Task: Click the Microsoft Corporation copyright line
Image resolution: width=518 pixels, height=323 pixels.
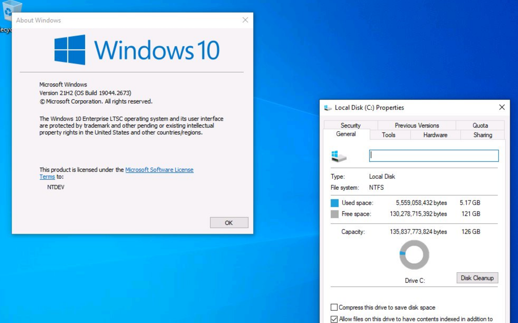Action: [x=96, y=101]
